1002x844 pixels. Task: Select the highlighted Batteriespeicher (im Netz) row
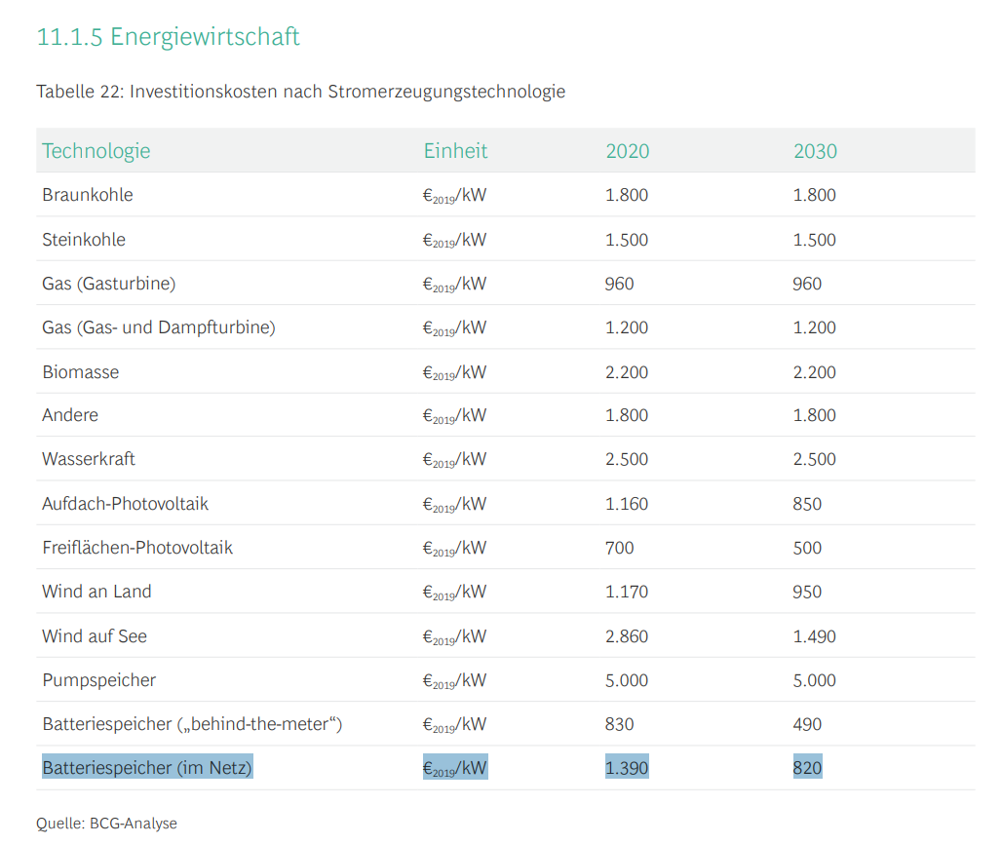point(144,767)
